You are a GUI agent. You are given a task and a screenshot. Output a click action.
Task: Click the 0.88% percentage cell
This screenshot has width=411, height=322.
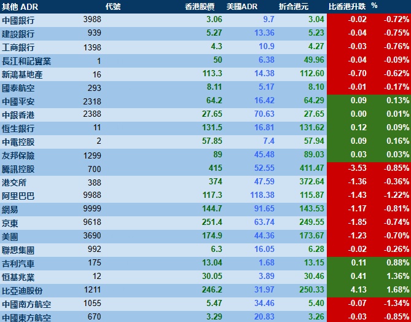[398, 262]
